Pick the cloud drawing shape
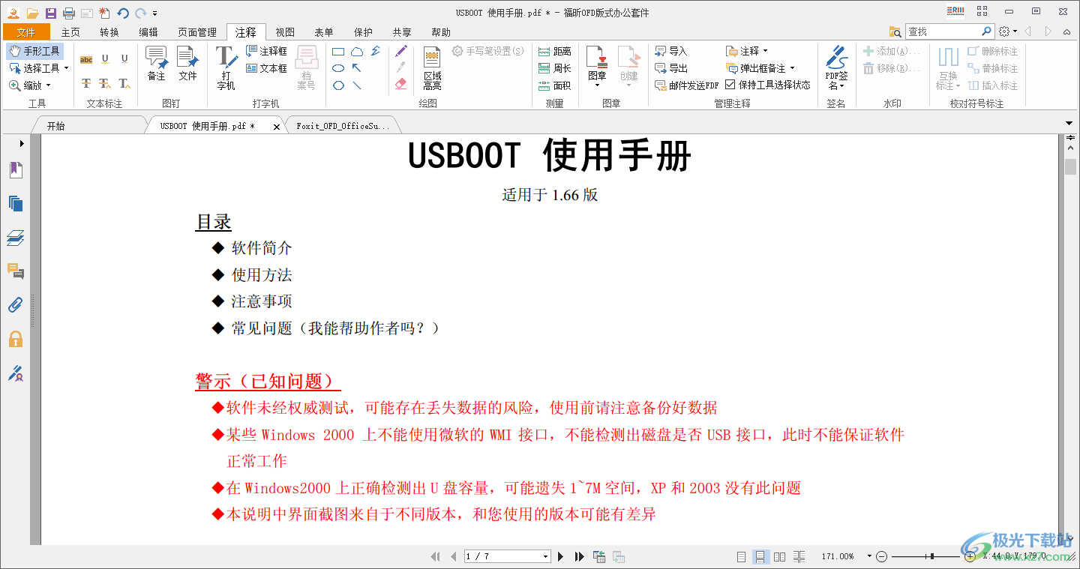Viewport: 1080px width, 569px height. click(x=357, y=52)
